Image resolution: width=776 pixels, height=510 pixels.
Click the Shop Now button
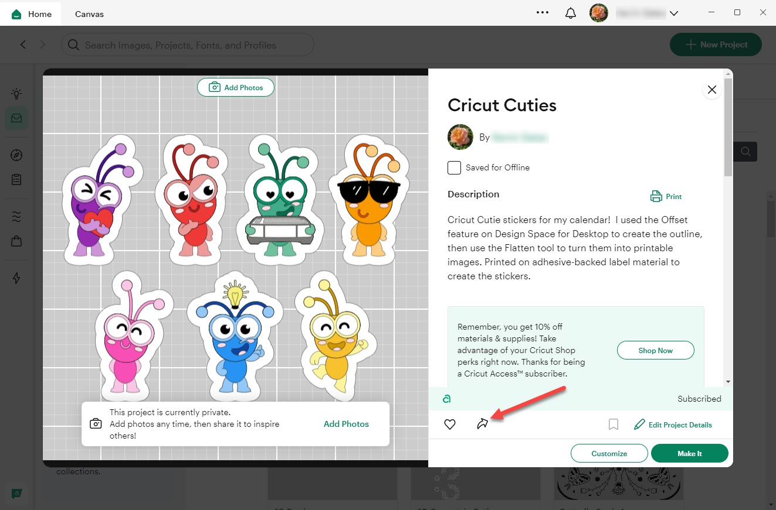655,351
